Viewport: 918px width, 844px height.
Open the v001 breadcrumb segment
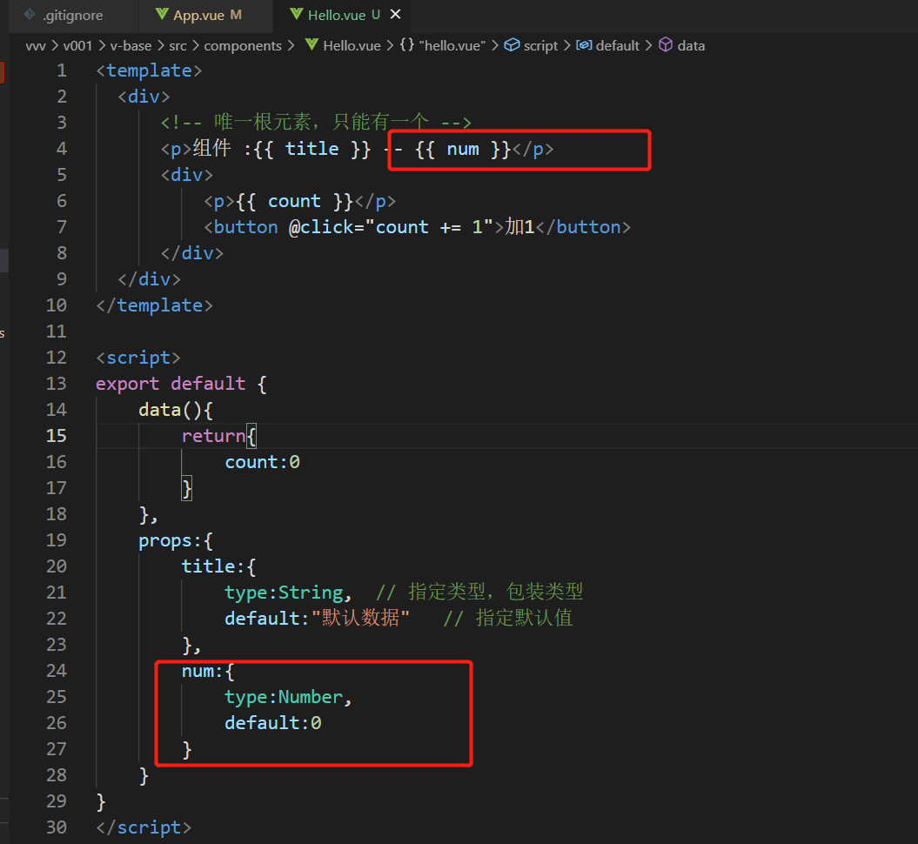pyautogui.click(x=77, y=45)
